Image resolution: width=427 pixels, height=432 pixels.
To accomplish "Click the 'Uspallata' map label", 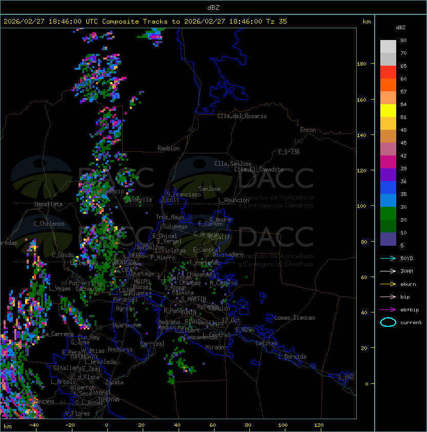I will click(x=48, y=204).
